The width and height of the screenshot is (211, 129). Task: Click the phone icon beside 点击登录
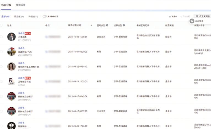tap(192, 21)
